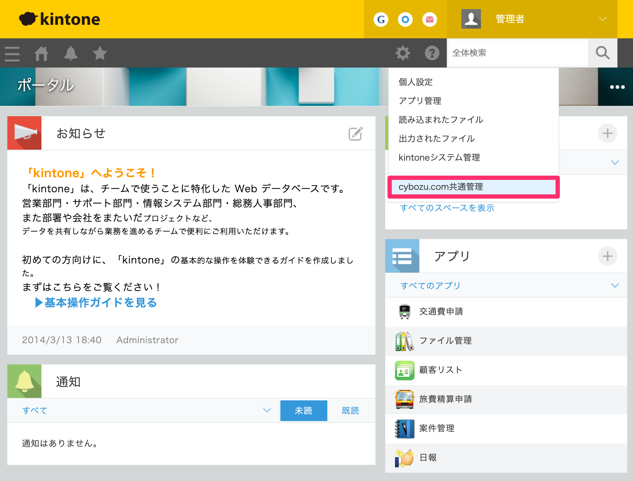Viewport: 633px width, 481px height.
Task: Open the 基本操作ガイドを見る link
Action: 96,302
